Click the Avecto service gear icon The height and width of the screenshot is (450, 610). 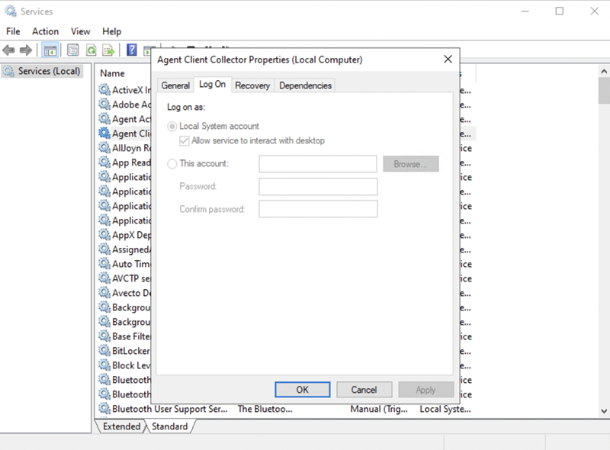[x=104, y=293]
